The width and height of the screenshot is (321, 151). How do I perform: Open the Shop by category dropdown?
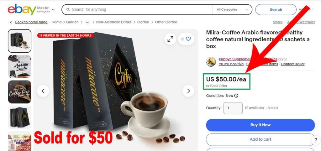pos(46,10)
